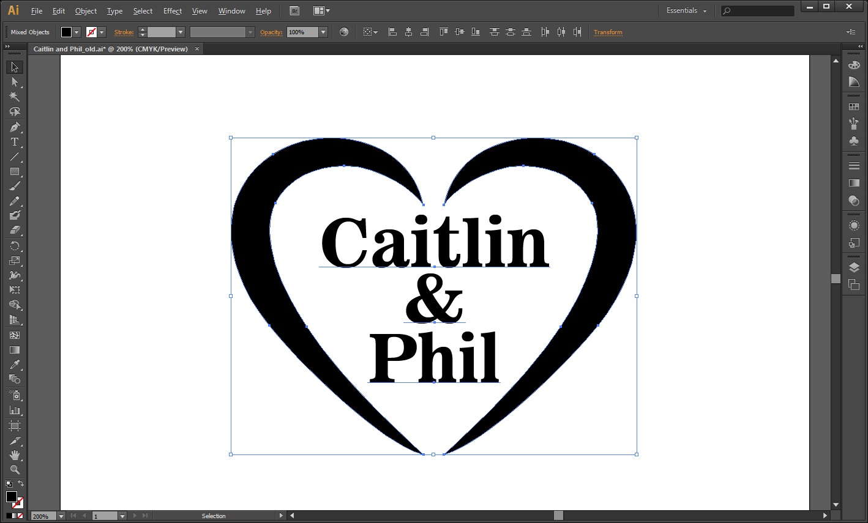Activate the Hand tool
The height and width of the screenshot is (523, 868).
click(15, 455)
